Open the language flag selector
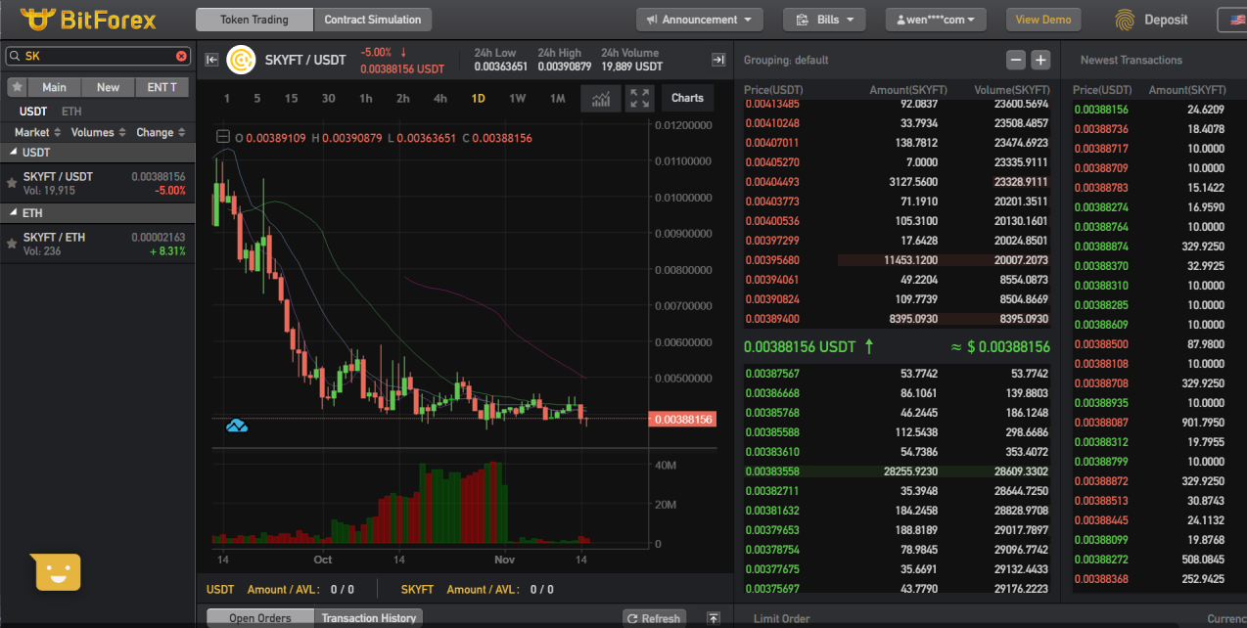The width and height of the screenshot is (1247, 628). point(1232,20)
